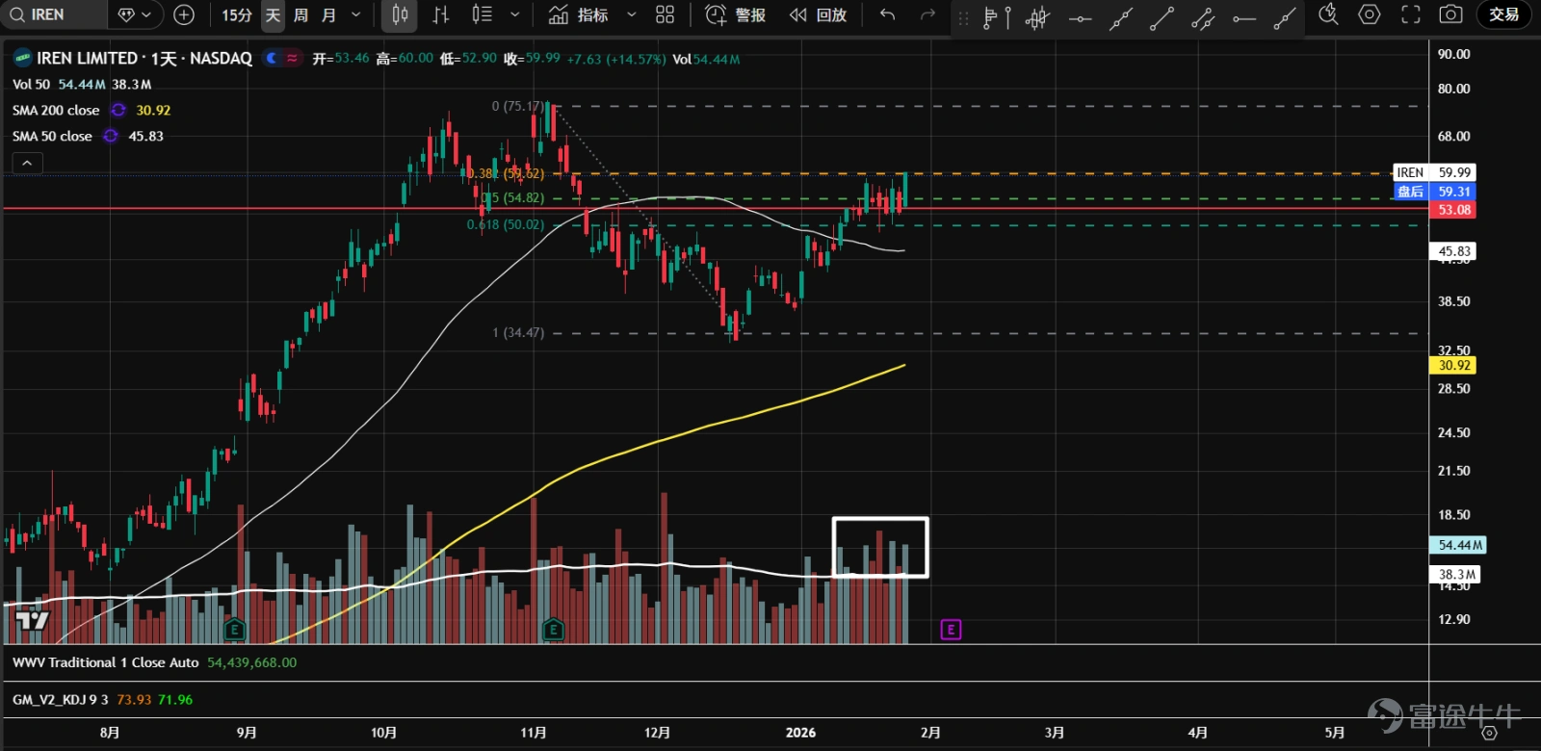Image resolution: width=1541 pixels, height=751 pixels.
Task: Switch to the bar chart type
Action: pyautogui.click(x=441, y=14)
